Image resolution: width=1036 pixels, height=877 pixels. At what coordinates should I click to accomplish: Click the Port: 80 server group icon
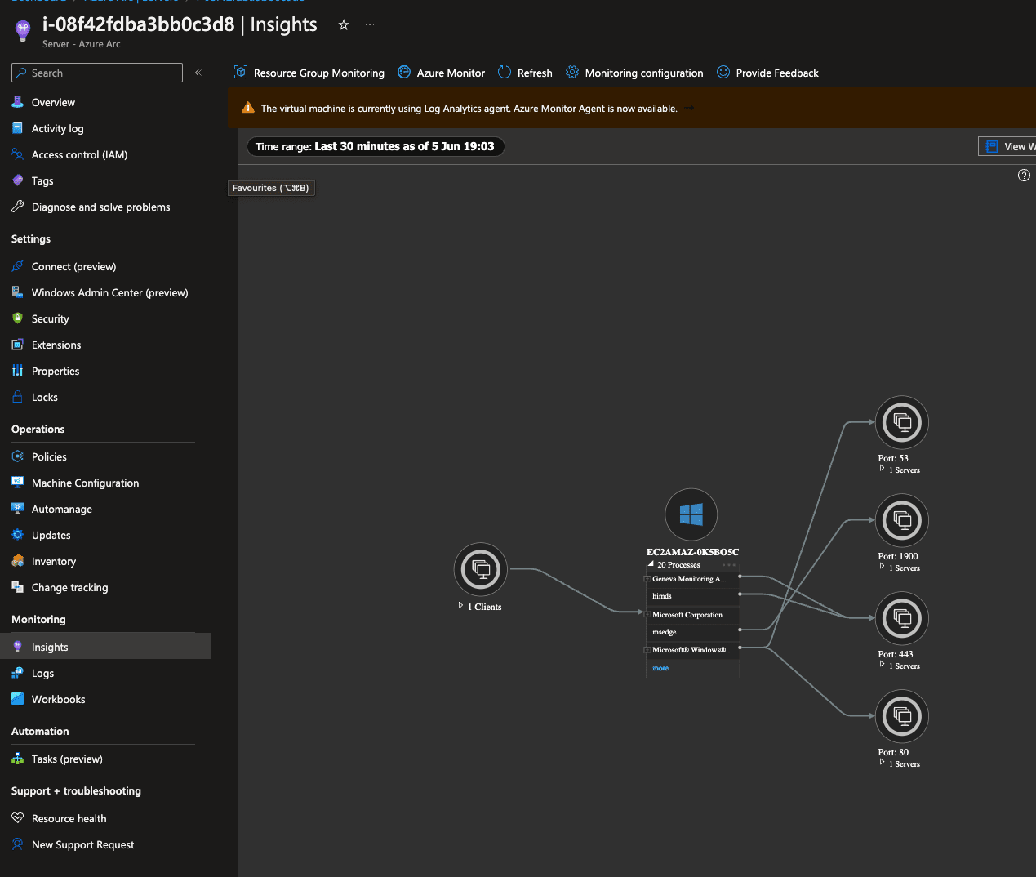pos(901,716)
